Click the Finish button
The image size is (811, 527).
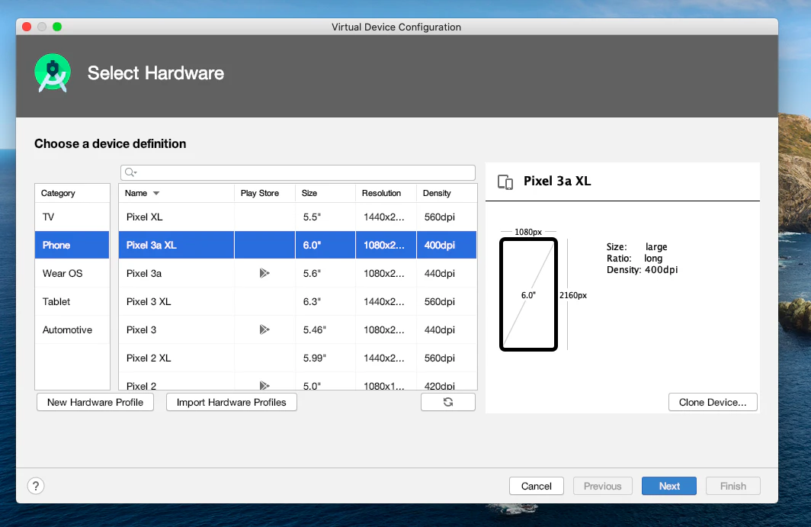733,486
